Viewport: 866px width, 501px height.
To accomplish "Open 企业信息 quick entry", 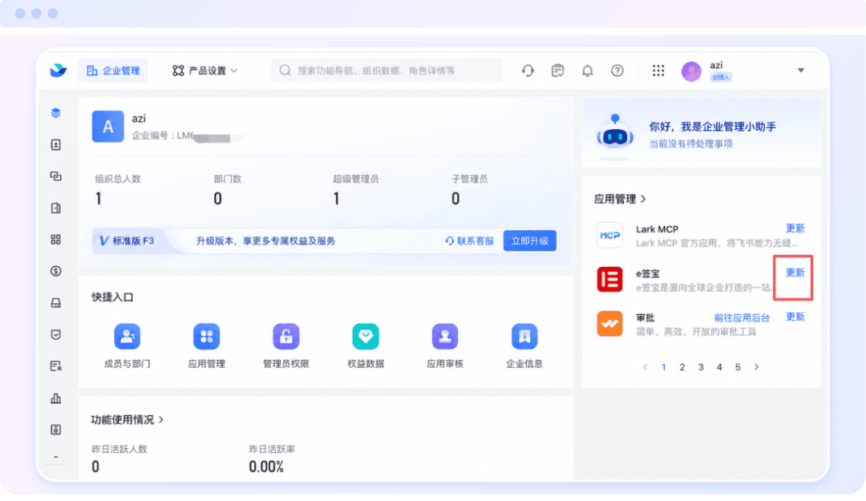I will click(x=524, y=345).
